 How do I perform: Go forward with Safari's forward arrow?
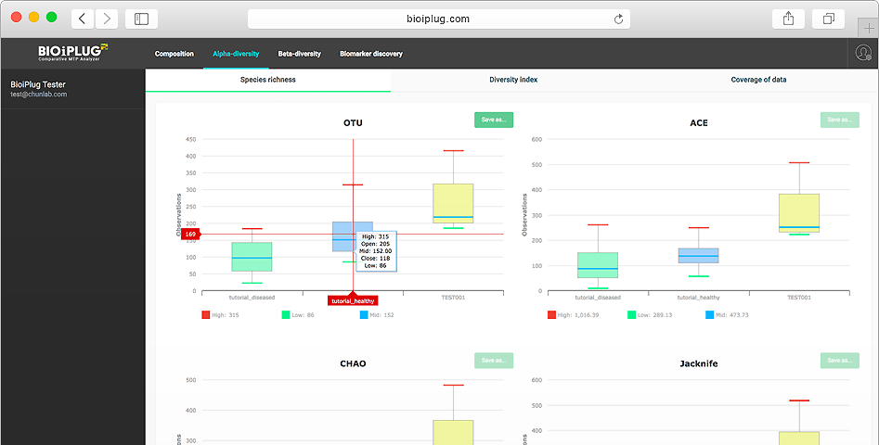[x=107, y=19]
